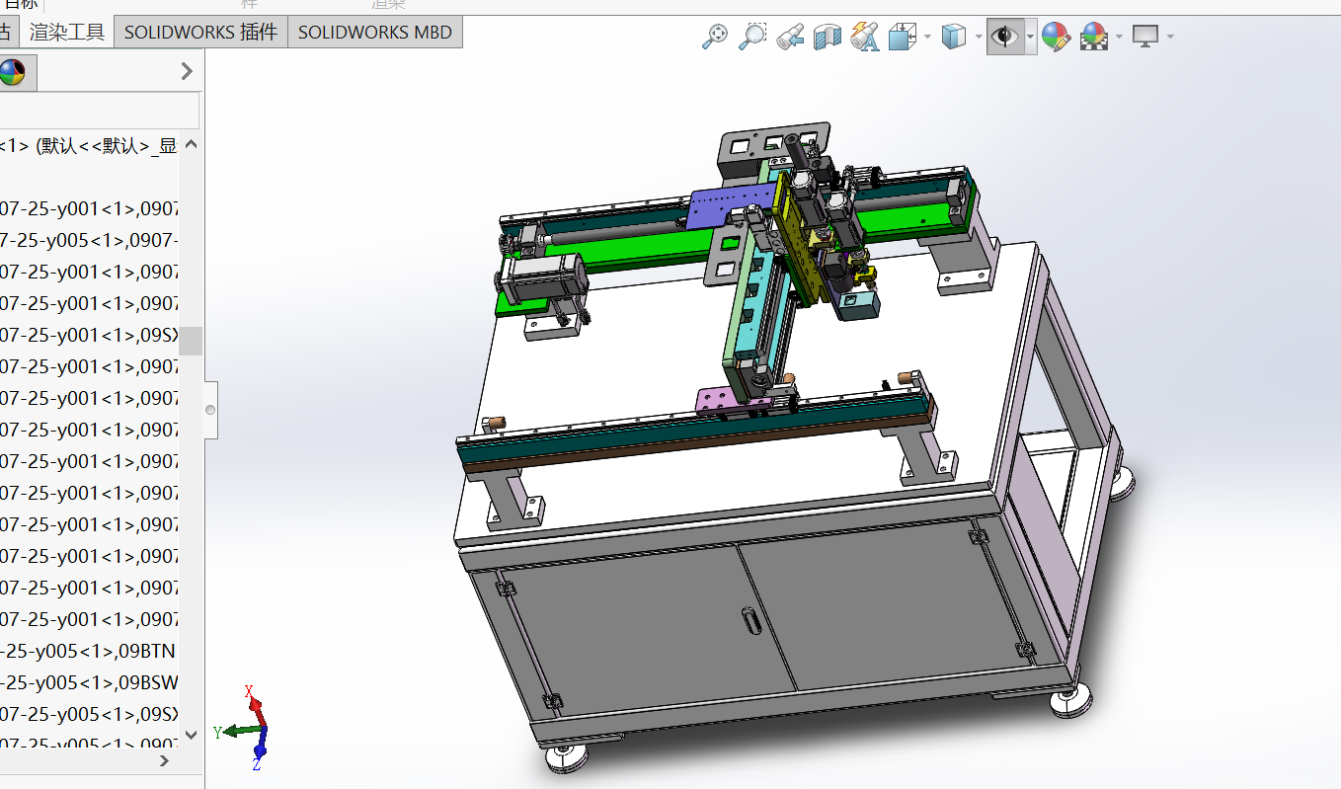Click the Edit Appearance color-ball icon
Screen dimensions: 1341x789
1056,38
